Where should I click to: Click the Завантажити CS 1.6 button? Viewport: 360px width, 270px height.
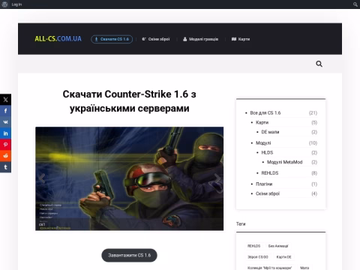pos(129,255)
